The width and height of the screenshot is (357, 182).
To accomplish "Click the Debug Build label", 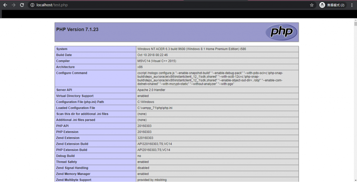I will pos(65,156).
